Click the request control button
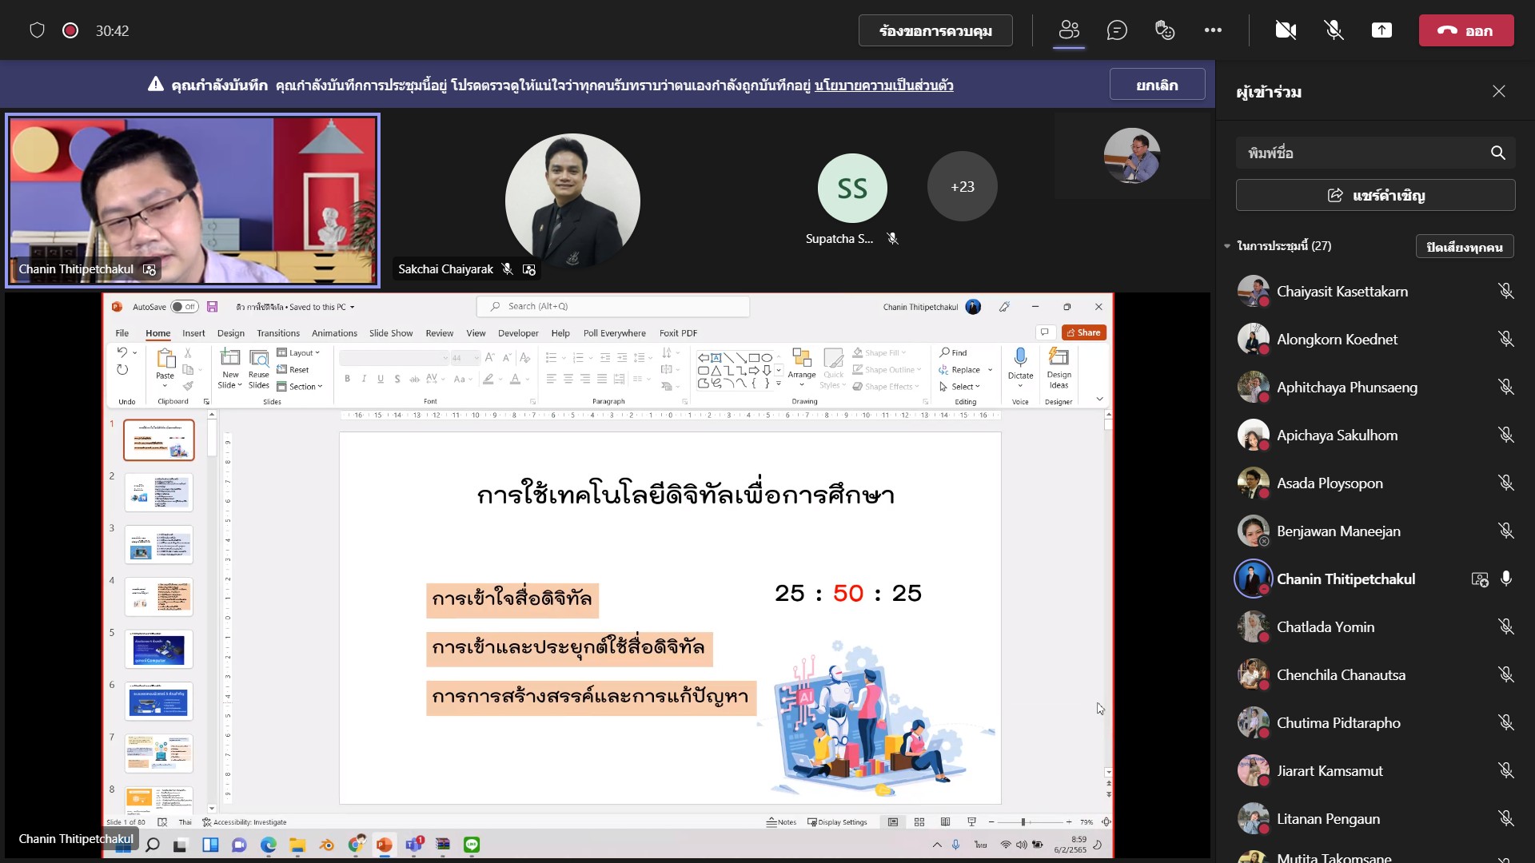Screen dimensions: 1535x863 [935, 30]
